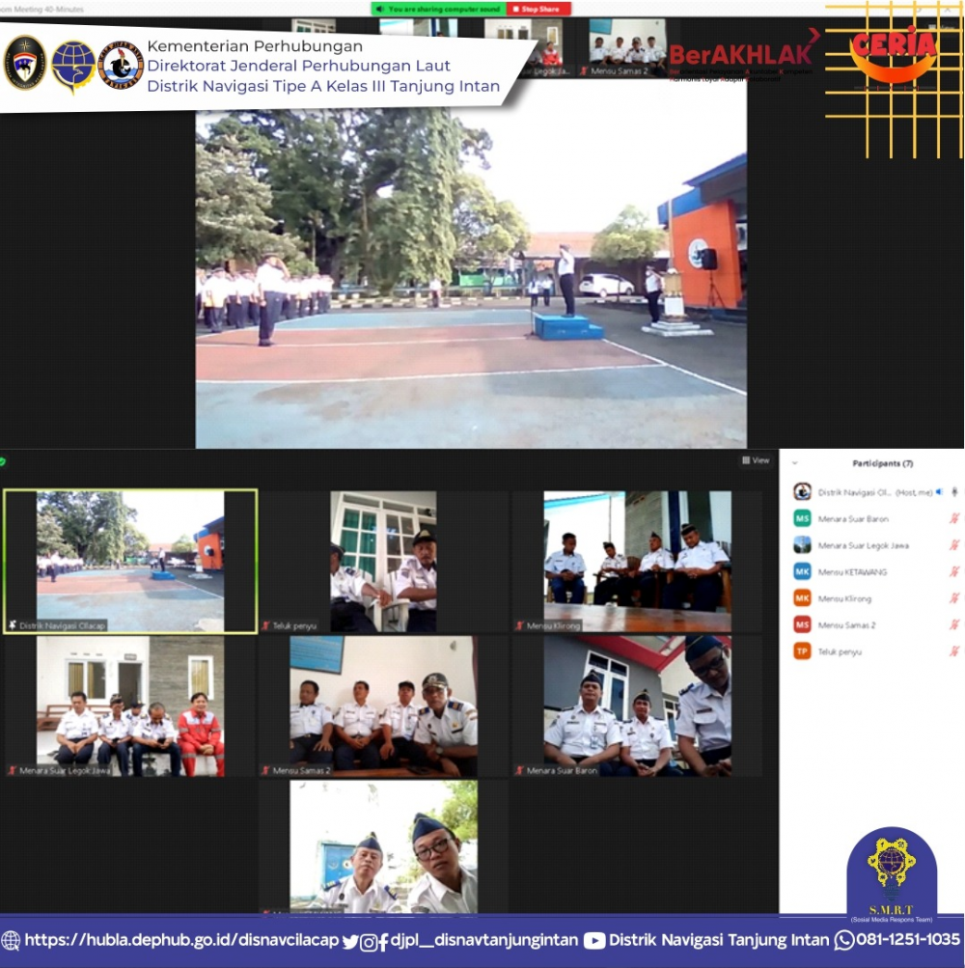Image resolution: width=965 pixels, height=968 pixels.
Task: Click photo avatar of Menara Suar Legok Jawa
Action: 802,545
